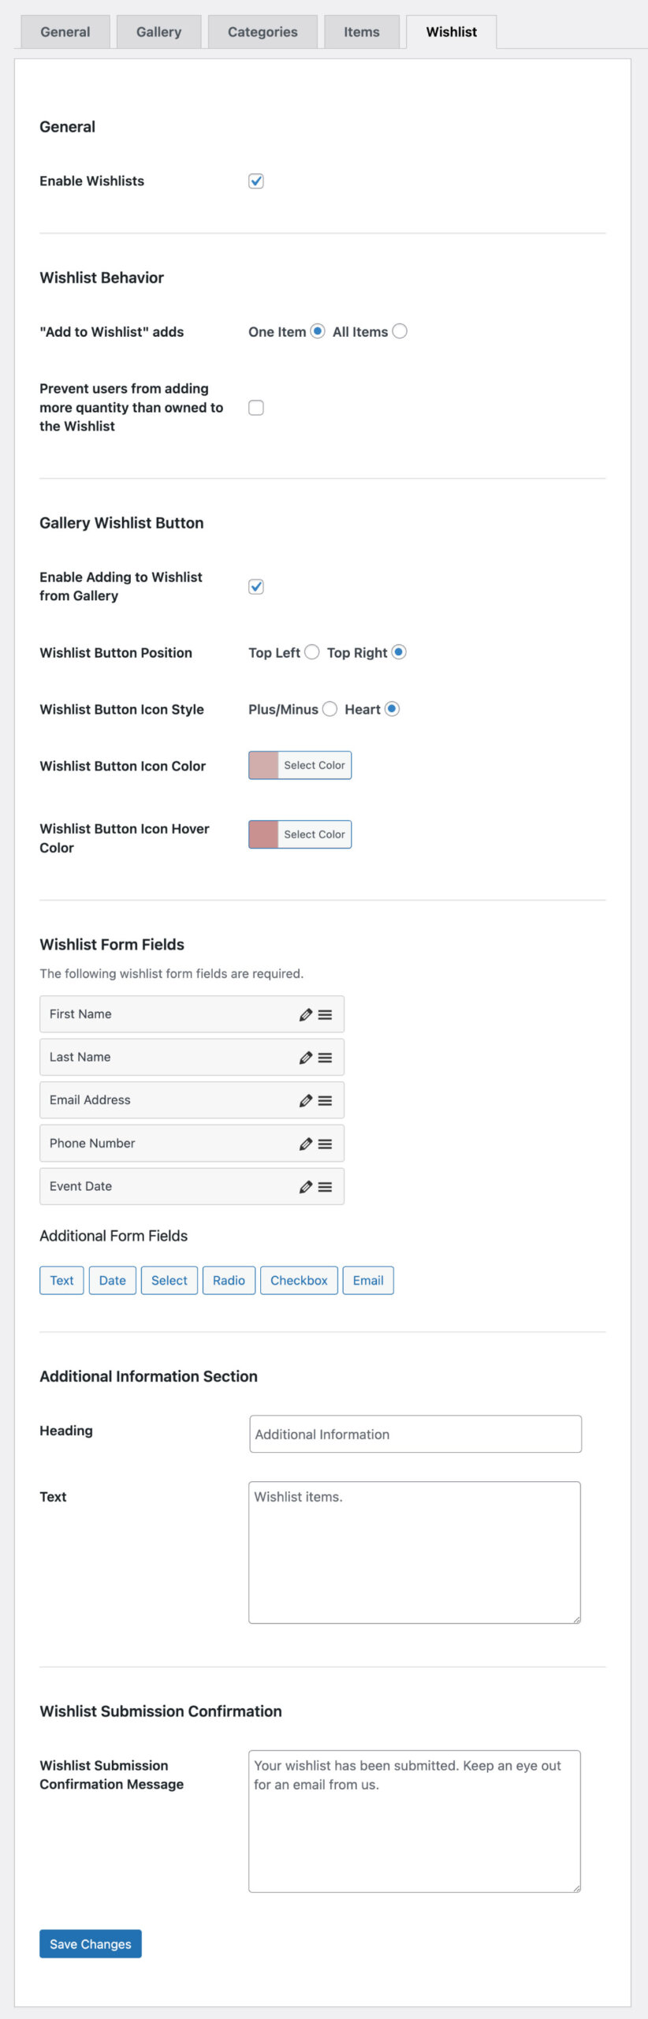Choose Top Left button position
The image size is (648, 2019).
[312, 652]
